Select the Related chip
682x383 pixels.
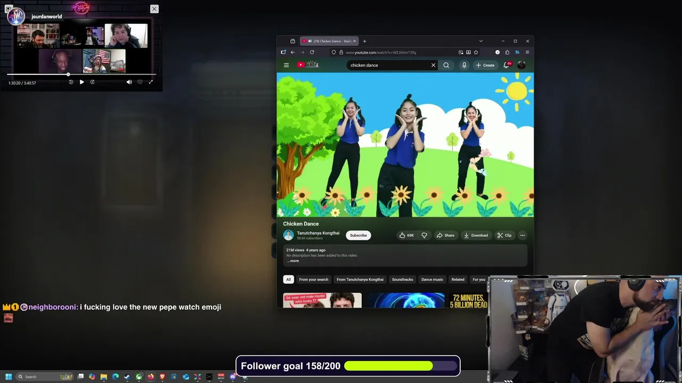(x=458, y=279)
